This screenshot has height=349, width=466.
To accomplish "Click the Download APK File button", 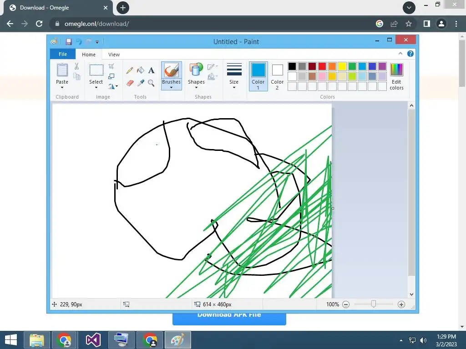I will coord(229,318).
